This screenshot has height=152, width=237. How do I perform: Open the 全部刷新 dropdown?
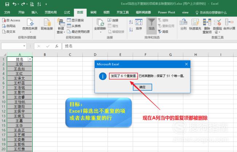pyautogui.click(x=100, y=26)
